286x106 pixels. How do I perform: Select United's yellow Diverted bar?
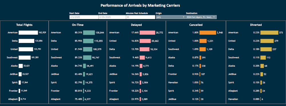(x=267, y=41)
